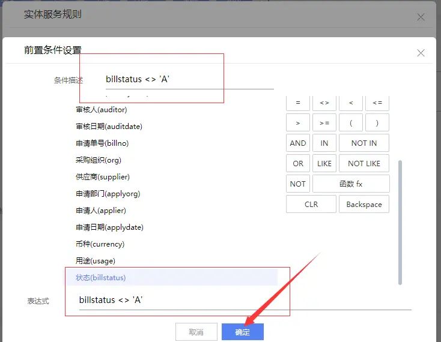Select field 审核人(auditor)

pos(102,110)
